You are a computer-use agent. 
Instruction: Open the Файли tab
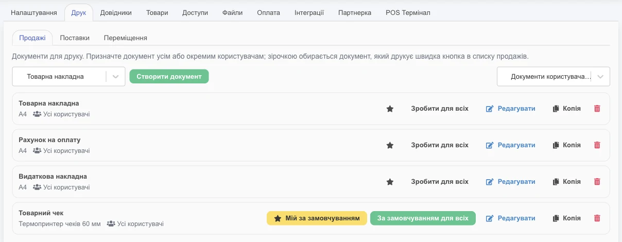tap(233, 12)
